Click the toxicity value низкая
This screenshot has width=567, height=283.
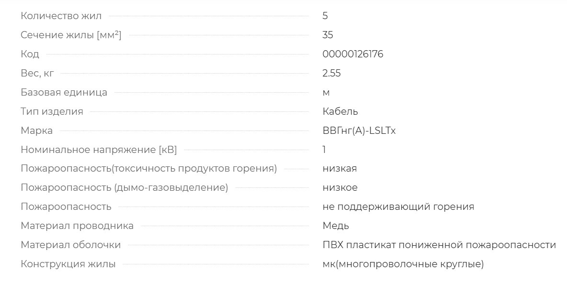click(340, 169)
